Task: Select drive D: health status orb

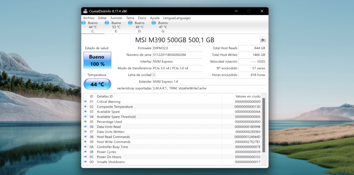Action: point(130,23)
